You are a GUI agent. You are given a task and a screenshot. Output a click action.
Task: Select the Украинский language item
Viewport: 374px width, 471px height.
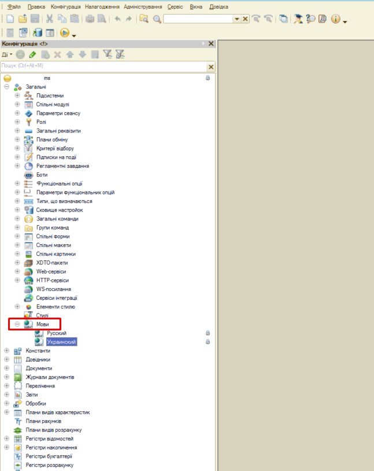61,342
